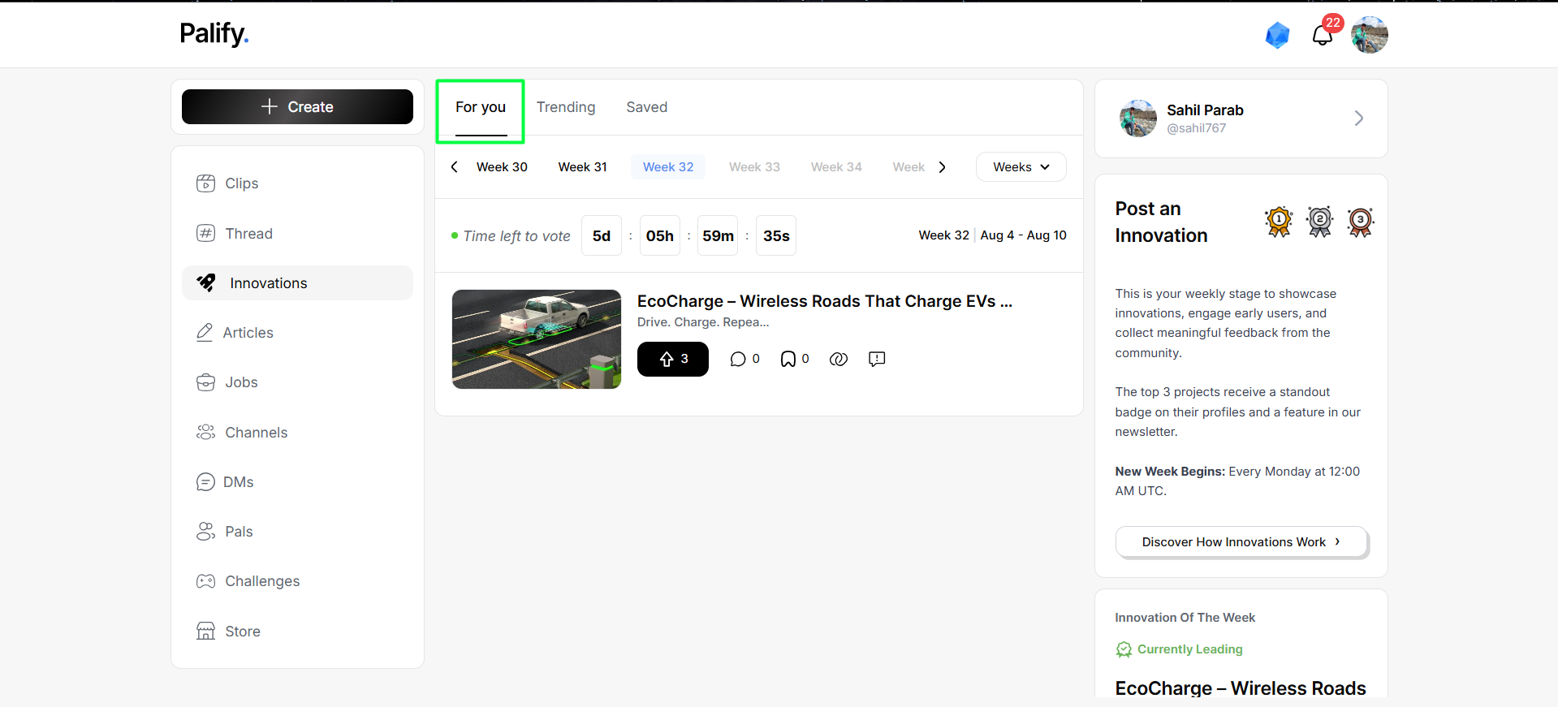Open the Channels group icon
The width and height of the screenshot is (1558, 707).
206,432
